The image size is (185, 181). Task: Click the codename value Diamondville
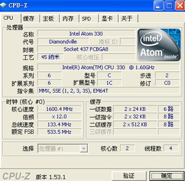[63, 42]
